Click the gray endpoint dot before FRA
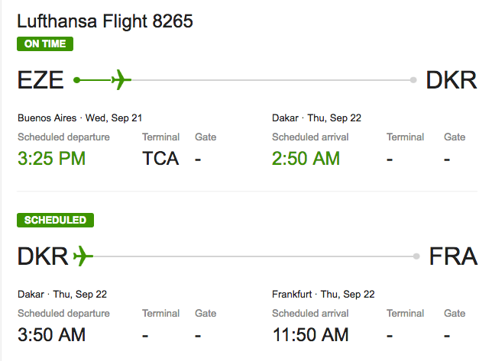This screenshot has width=492, height=361. [416, 256]
